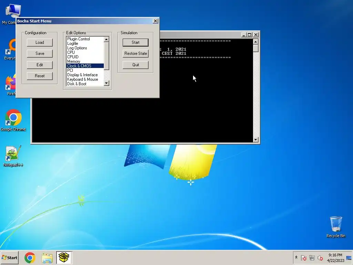The width and height of the screenshot is (353, 265).
Task: Open the Notepad++ desktop shortcut
Action: pyautogui.click(x=13, y=156)
